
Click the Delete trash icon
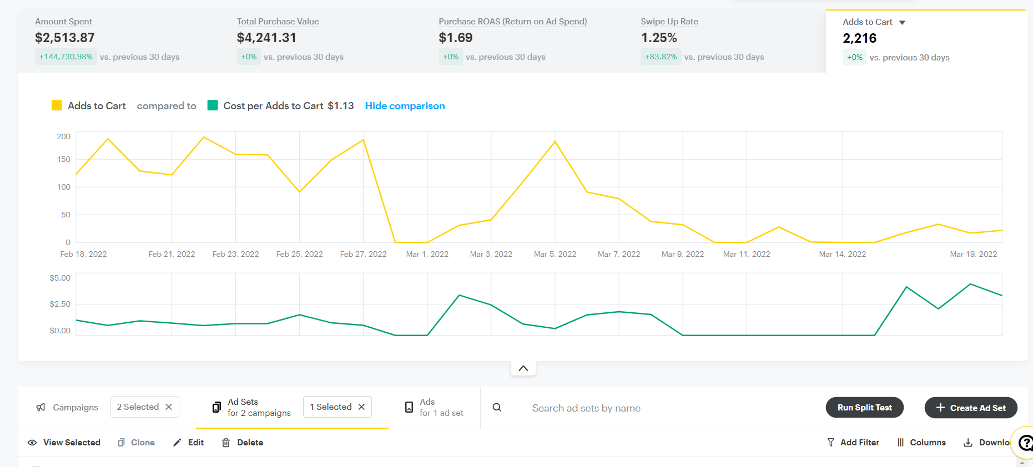pyautogui.click(x=226, y=443)
